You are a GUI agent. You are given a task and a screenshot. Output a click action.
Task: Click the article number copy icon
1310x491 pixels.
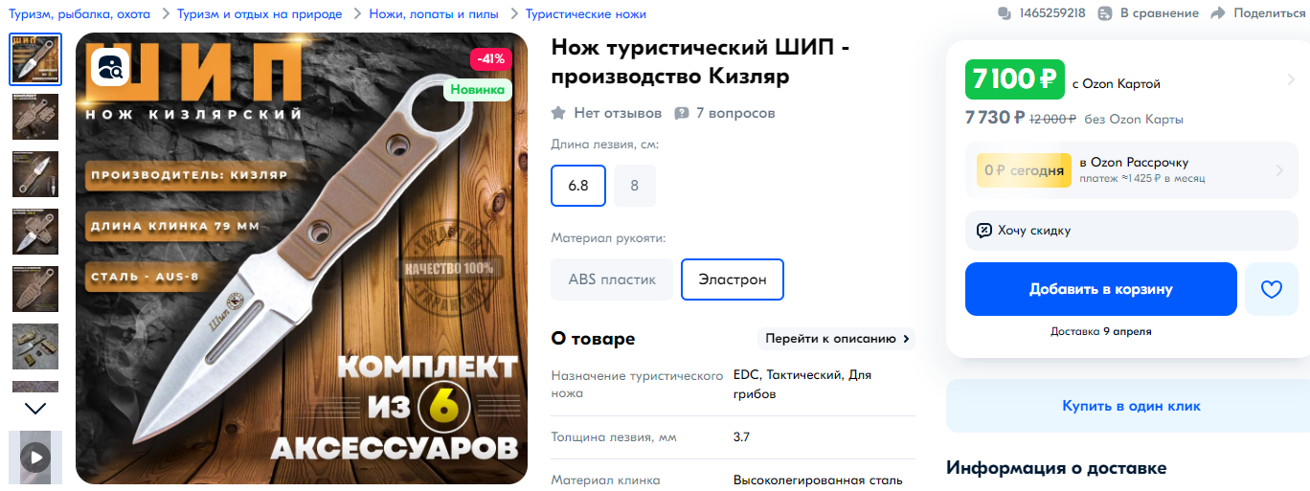tap(1005, 13)
